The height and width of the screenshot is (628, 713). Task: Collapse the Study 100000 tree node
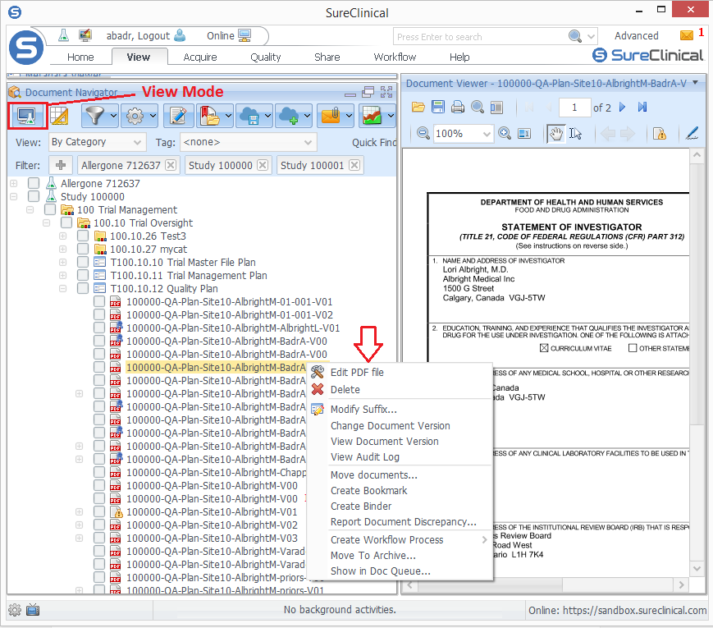14,196
